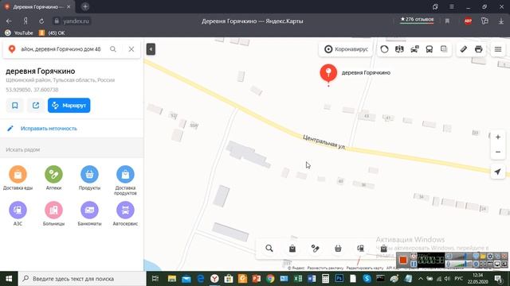Open the Windows Start menu

[x=9, y=279]
